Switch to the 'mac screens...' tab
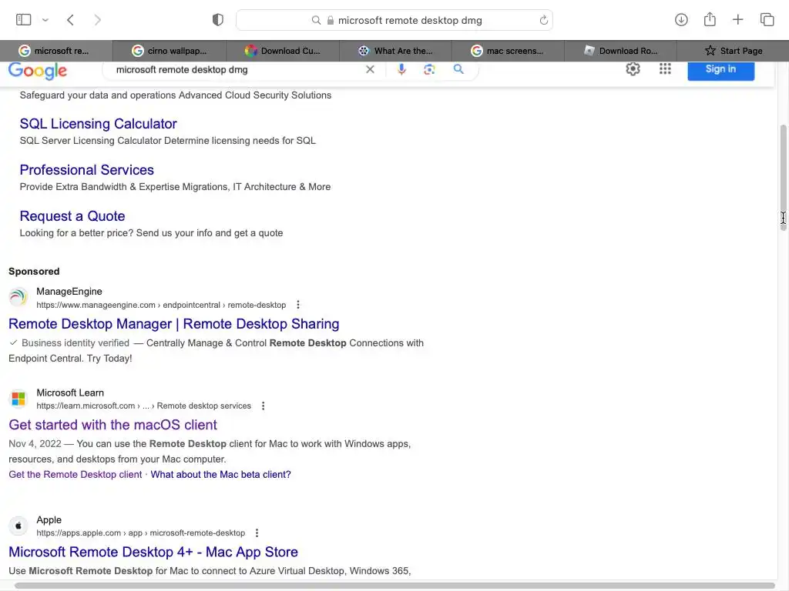The image size is (789, 591). pyautogui.click(x=509, y=51)
